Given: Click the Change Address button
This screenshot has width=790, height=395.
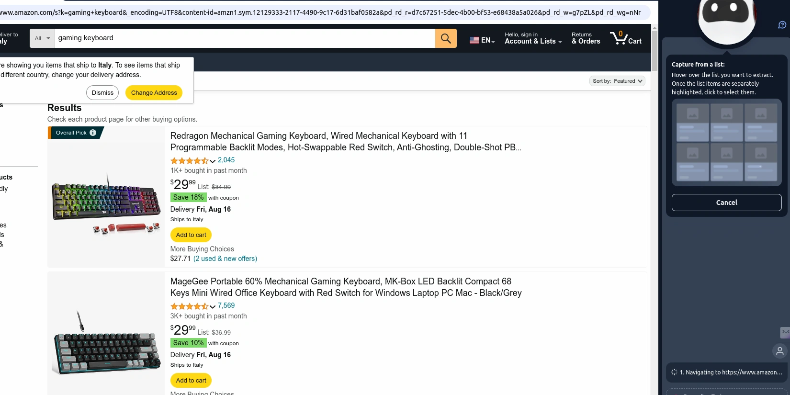Looking at the screenshot, I should (154, 93).
